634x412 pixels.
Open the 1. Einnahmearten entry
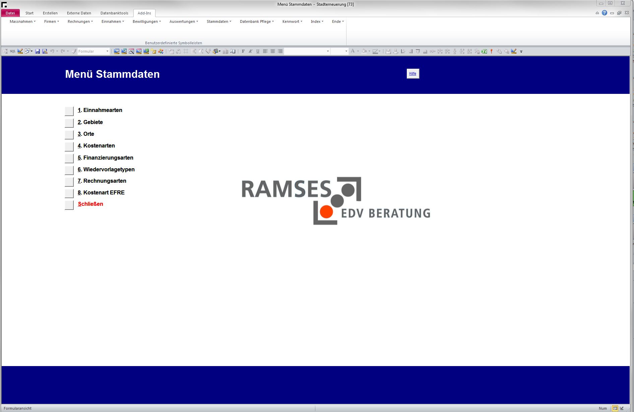(x=100, y=110)
